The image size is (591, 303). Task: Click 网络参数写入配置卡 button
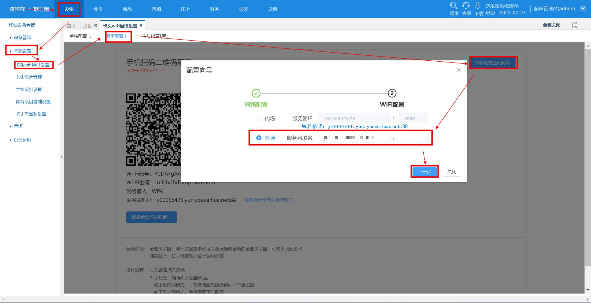[x=152, y=217]
